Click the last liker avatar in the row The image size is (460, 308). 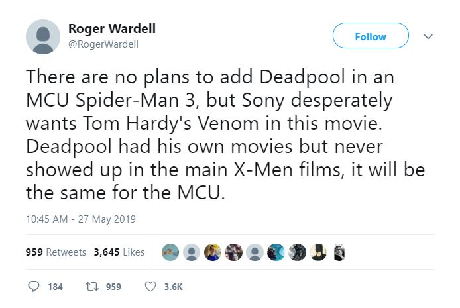point(339,252)
